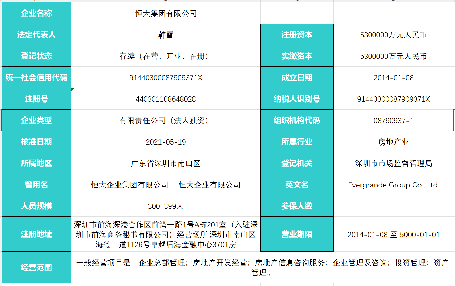
Task: Select the 注册地址 label cell
Action: pyautogui.click(x=36, y=234)
